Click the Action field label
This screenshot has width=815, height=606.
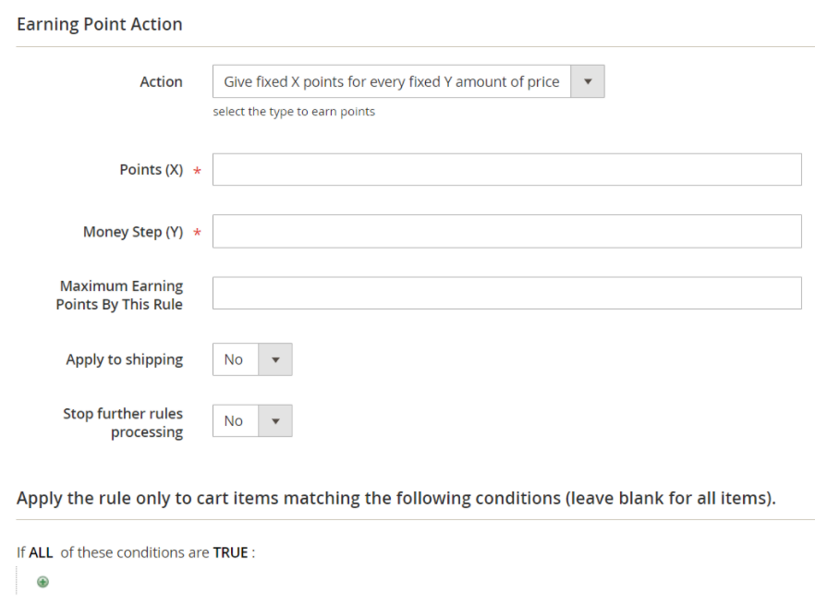[161, 81]
